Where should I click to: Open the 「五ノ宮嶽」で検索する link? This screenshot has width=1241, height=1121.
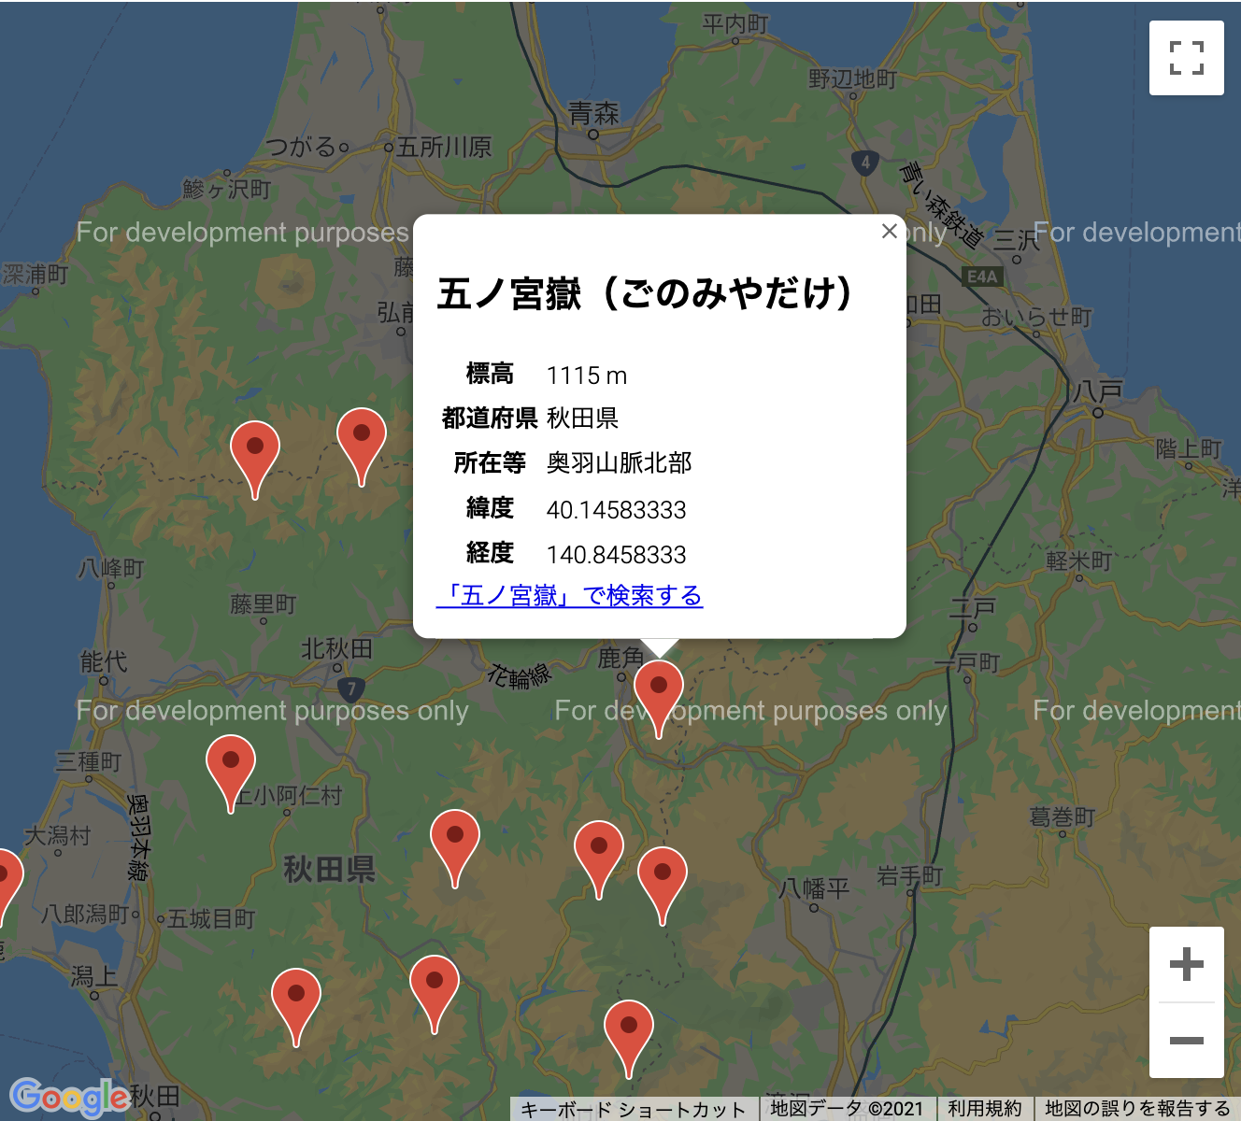click(x=572, y=596)
